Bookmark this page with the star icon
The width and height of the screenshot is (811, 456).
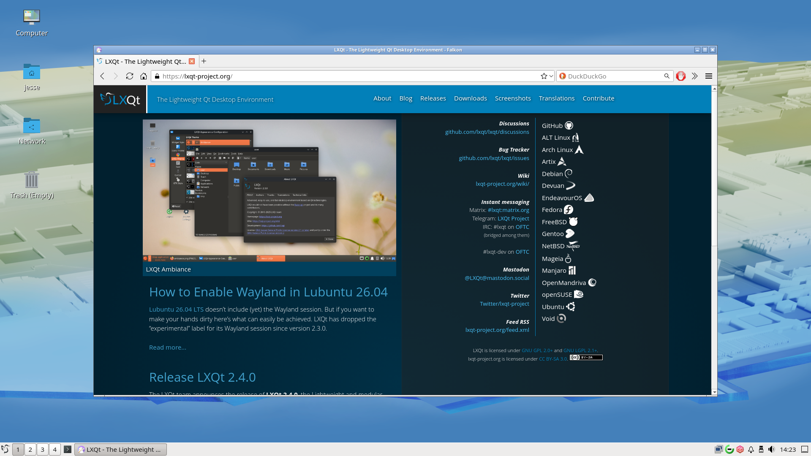[544, 76]
